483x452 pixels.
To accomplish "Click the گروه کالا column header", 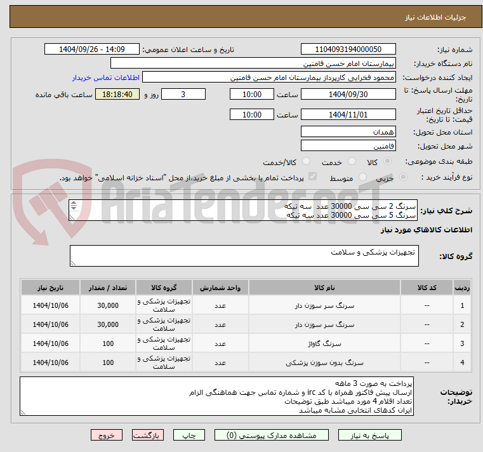I will 164,288.
